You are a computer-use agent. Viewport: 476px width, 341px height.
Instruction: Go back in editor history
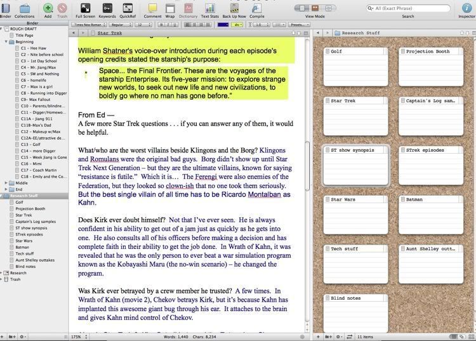pyautogui.click(x=74, y=33)
